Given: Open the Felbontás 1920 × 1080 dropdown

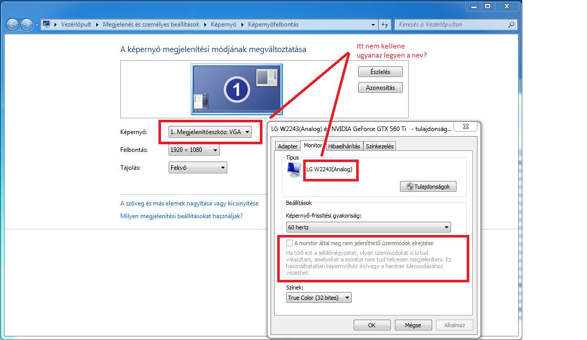Looking at the screenshot, I should (194, 150).
